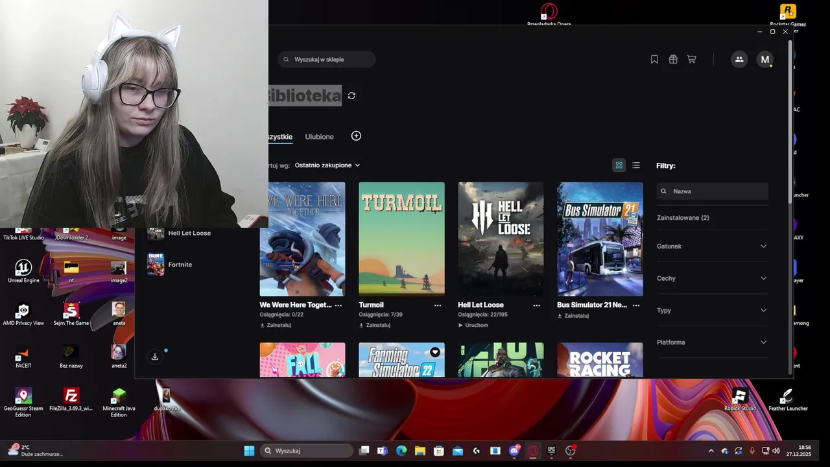This screenshot has height=467, width=830.
Task: Show hidden system tray icons chevron
Action: (711, 451)
